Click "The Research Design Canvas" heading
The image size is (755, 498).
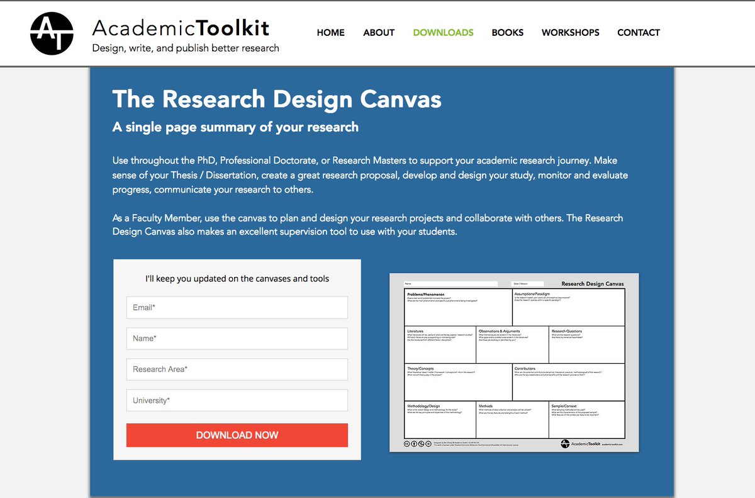(x=277, y=99)
